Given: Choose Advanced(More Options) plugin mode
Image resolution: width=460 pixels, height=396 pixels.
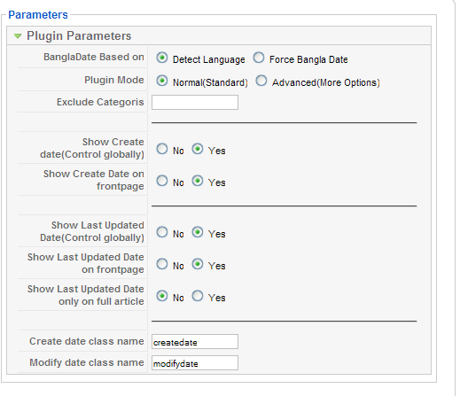Looking at the screenshot, I should click(261, 81).
